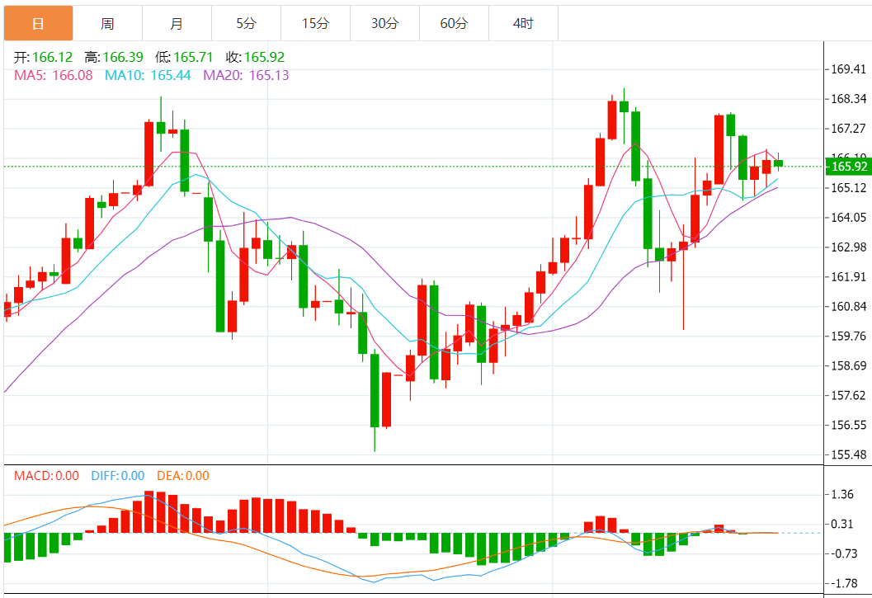Click the MA10: 165.44 indicator label
The image size is (872, 598).
click(148, 75)
